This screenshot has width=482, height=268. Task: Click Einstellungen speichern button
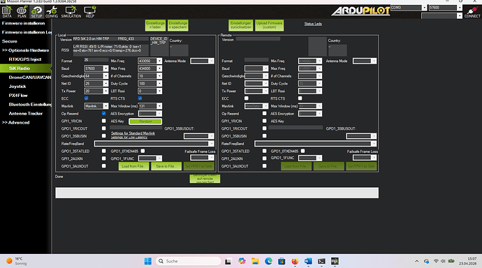[178, 25]
